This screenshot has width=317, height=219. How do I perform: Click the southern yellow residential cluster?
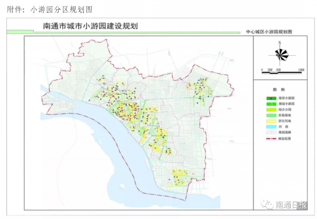click(x=180, y=178)
